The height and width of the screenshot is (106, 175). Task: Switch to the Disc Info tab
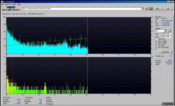click(23, 14)
